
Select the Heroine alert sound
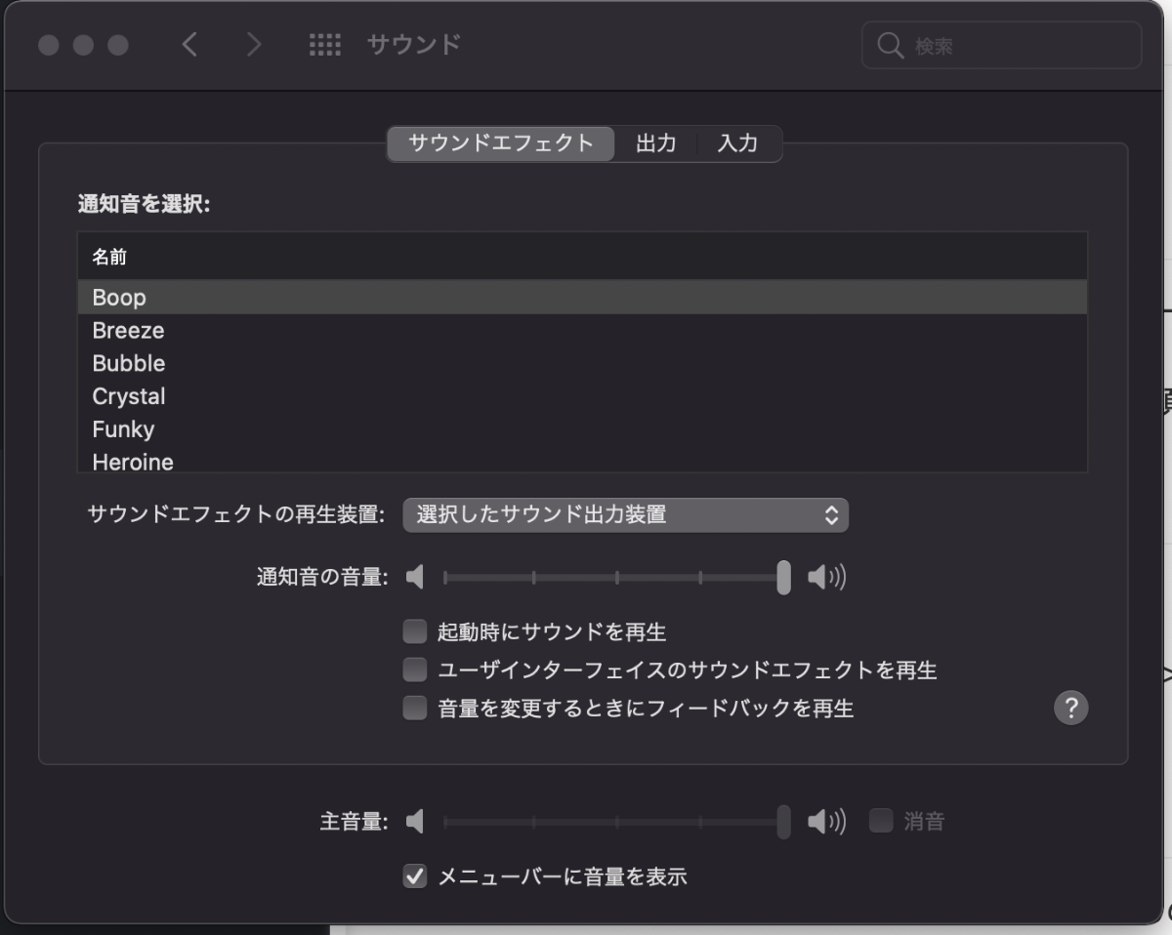coord(582,460)
